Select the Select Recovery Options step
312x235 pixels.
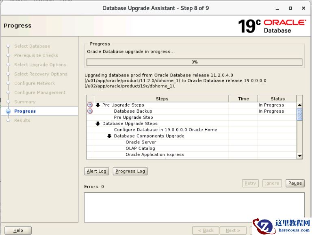click(41, 74)
